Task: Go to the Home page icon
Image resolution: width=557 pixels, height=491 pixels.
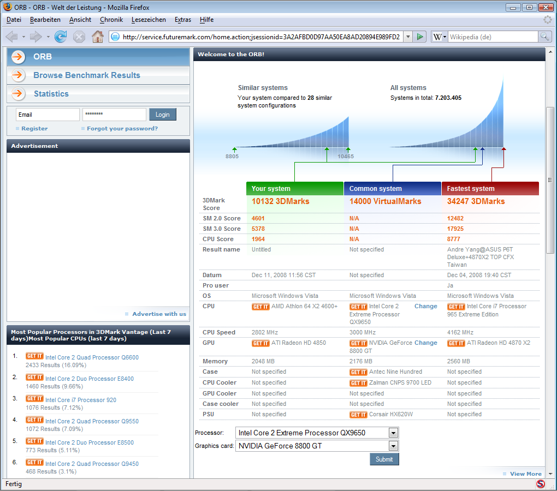Action: tap(98, 37)
